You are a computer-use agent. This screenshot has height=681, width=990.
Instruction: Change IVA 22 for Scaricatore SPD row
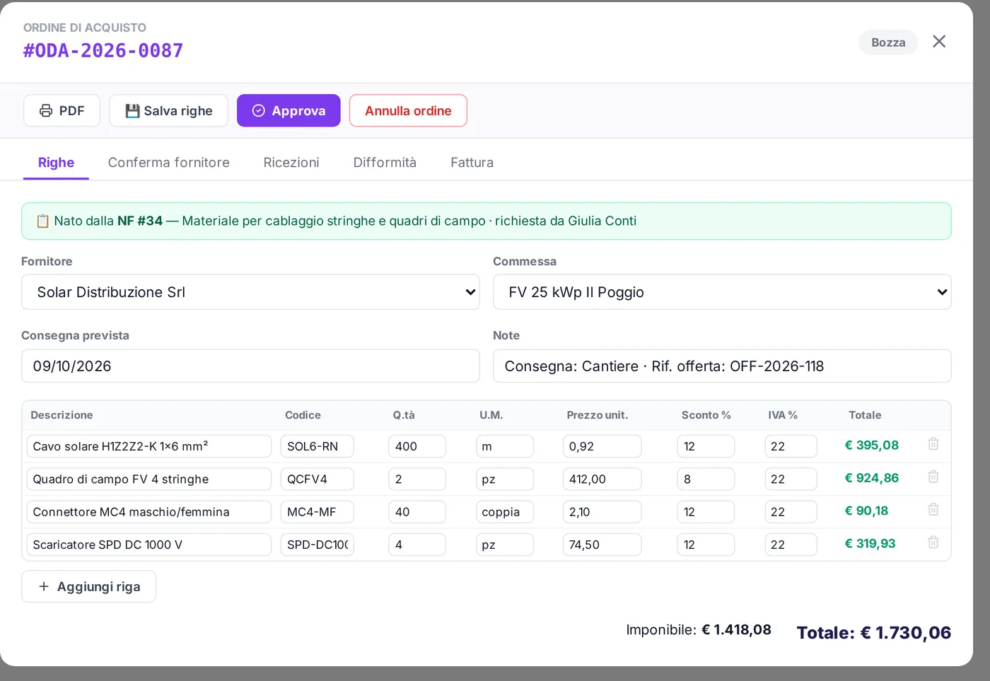pos(791,545)
